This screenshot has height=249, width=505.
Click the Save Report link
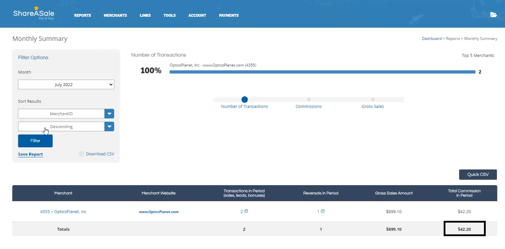pos(31,154)
